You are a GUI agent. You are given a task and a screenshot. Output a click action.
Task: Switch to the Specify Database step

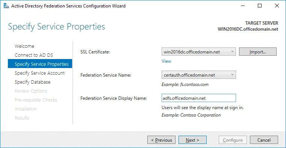(x=32, y=82)
